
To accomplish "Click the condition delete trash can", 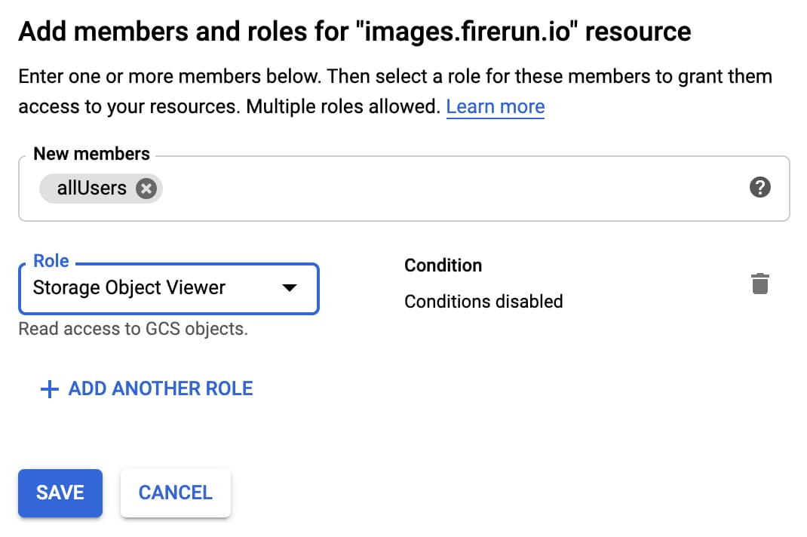I will 760,283.
